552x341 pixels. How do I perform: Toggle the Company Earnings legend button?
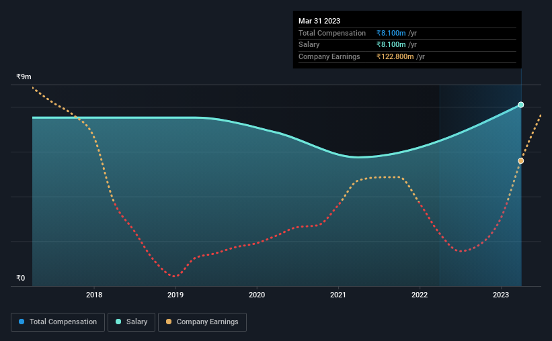point(202,322)
